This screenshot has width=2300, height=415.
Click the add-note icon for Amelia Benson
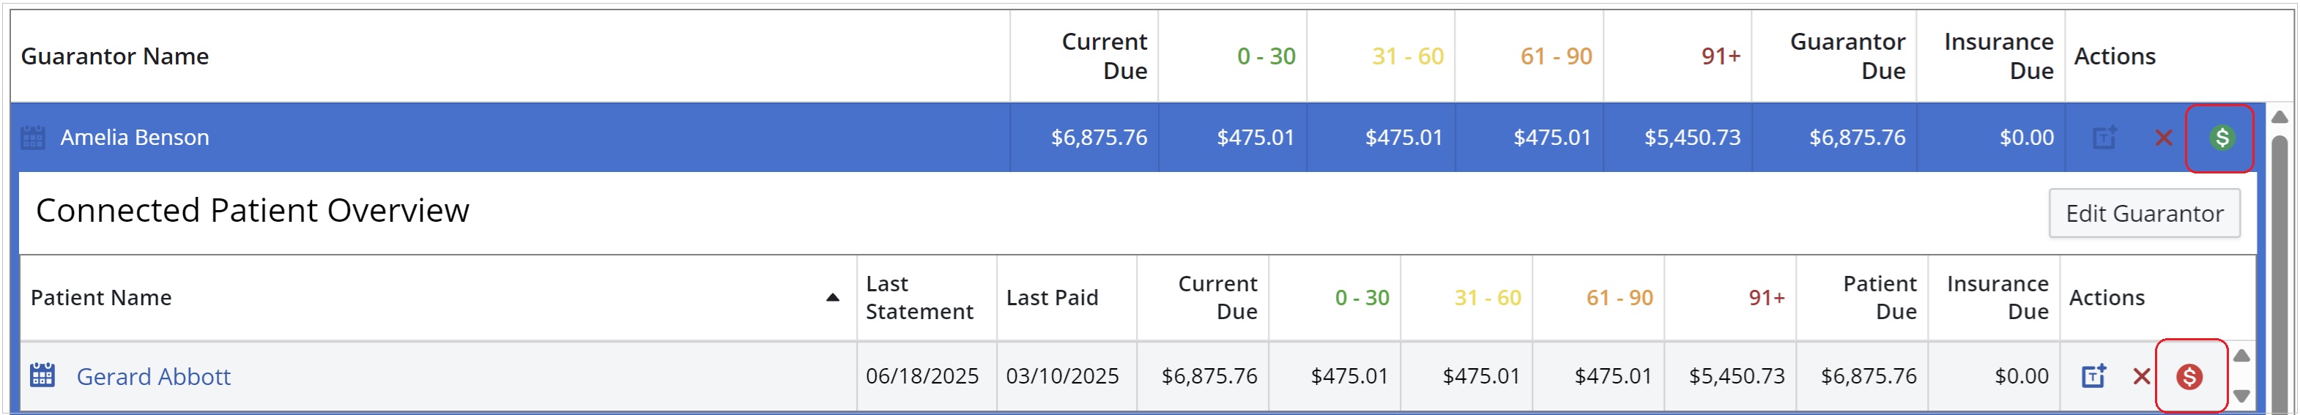[x=2104, y=138]
